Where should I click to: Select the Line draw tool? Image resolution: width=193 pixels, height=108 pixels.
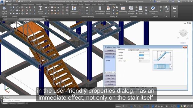pyautogui.click(x=14, y=10)
